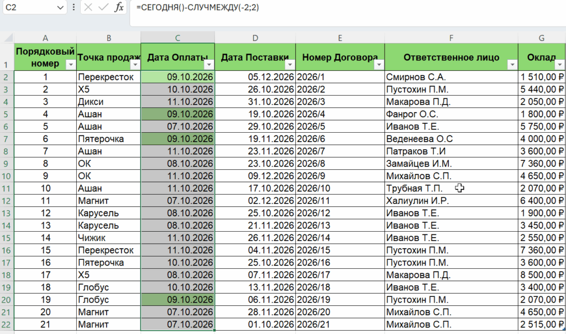Select the cell with Дикси
566x334 pixels.
pos(109,102)
